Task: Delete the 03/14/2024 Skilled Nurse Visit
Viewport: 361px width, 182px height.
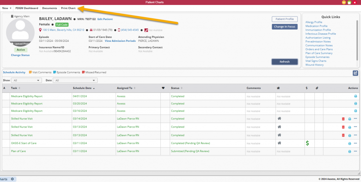Action: point(343,119)
